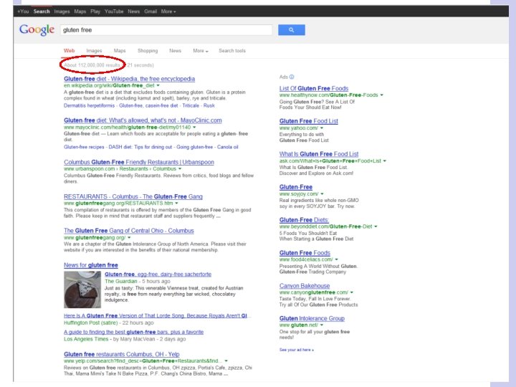Viewport: 516px width, 387px height.
Task: Open News in the black top bar
Action: click(133, 11)
